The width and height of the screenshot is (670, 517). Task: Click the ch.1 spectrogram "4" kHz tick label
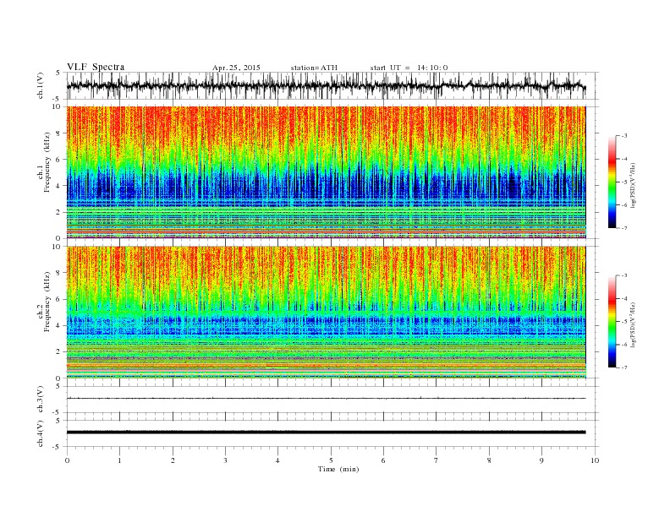[x=58, y=186]
